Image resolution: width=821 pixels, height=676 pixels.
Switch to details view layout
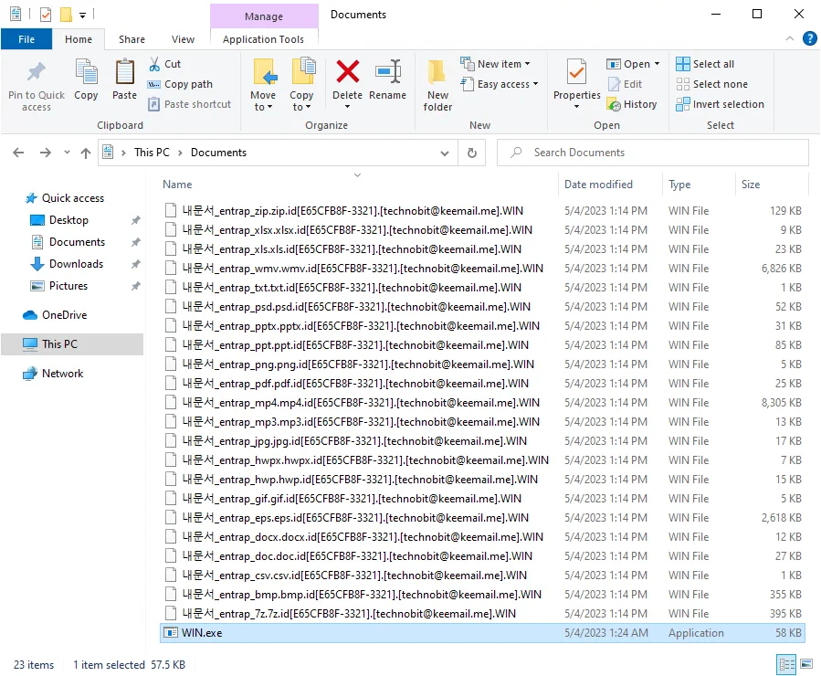[x=784, y=664]
